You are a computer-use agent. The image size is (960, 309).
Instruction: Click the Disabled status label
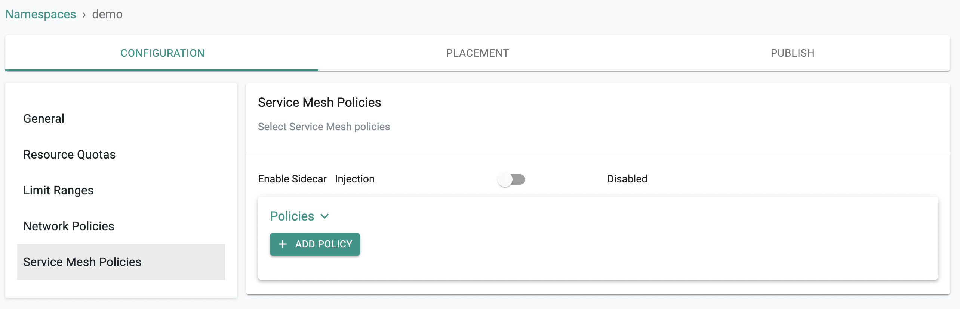click(627, 179)
